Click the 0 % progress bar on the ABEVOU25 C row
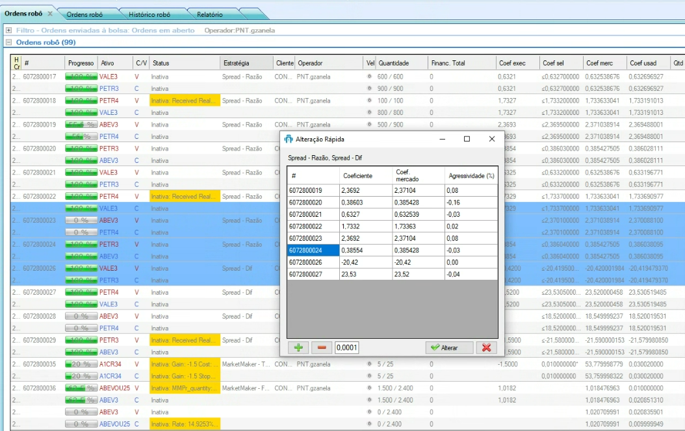The image size is (685, 431). (81, 424)
